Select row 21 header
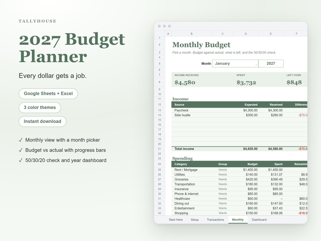The width and height of the screenshot is (321, 241). 159,149
